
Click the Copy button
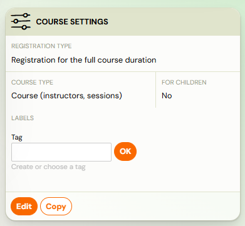point(56,207)
